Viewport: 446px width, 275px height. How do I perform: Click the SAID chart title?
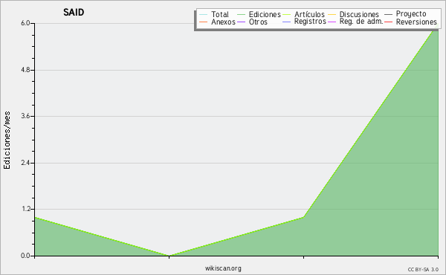click(74, 13)
